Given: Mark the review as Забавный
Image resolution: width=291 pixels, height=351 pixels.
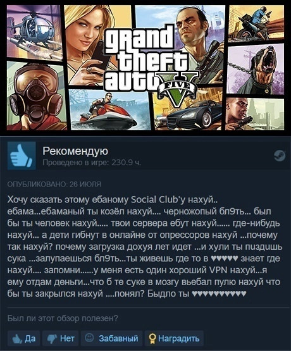Looking at the screenshot, I should 111,338.
